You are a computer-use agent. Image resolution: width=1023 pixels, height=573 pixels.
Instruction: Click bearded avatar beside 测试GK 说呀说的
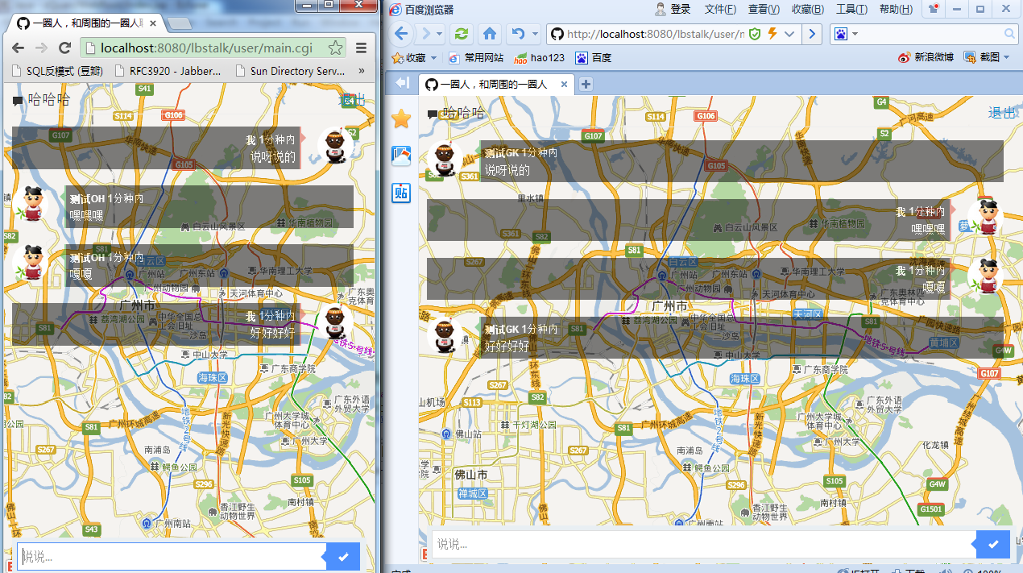point(444,160)
